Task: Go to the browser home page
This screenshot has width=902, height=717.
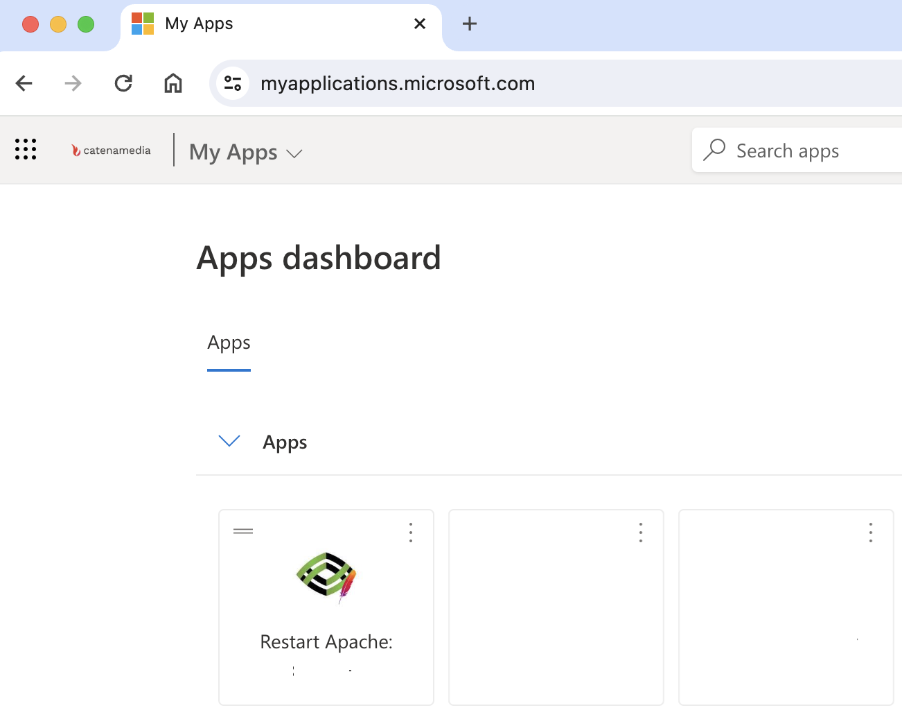Action: (x=173, y=83)
